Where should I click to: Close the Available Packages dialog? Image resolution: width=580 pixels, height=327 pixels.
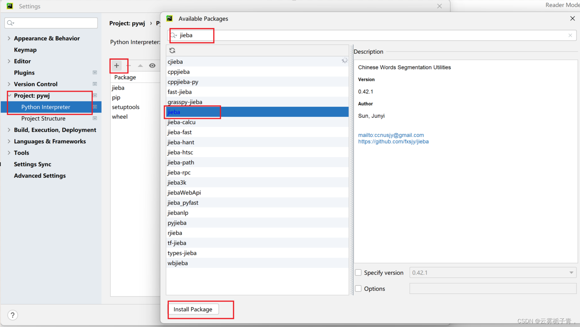[572, 19]
